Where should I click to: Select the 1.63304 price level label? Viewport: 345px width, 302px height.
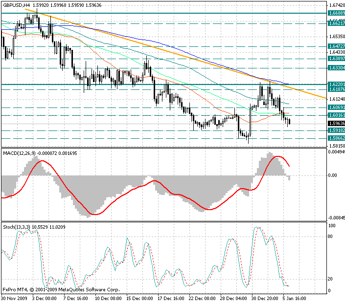[x=336, y=68]
